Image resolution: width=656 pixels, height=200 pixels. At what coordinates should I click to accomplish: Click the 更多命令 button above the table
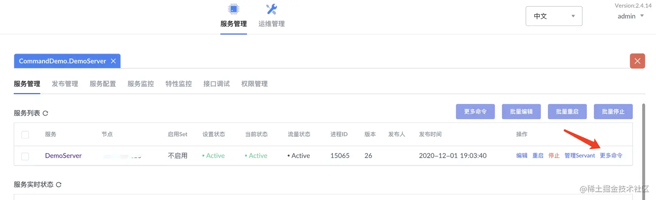pos(476,111)
